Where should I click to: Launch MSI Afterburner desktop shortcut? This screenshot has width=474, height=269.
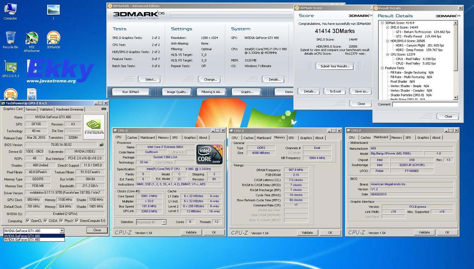[x=32, y=41]
